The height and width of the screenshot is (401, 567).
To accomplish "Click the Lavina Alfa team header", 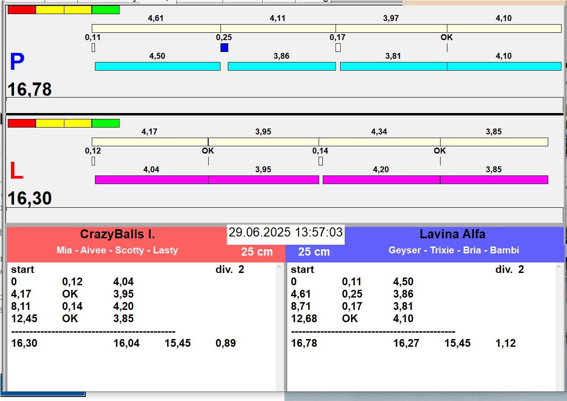I will click(452, 235).
